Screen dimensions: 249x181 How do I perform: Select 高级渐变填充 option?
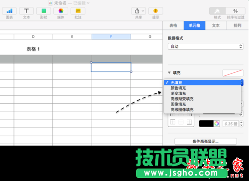[x=203, y=99]
